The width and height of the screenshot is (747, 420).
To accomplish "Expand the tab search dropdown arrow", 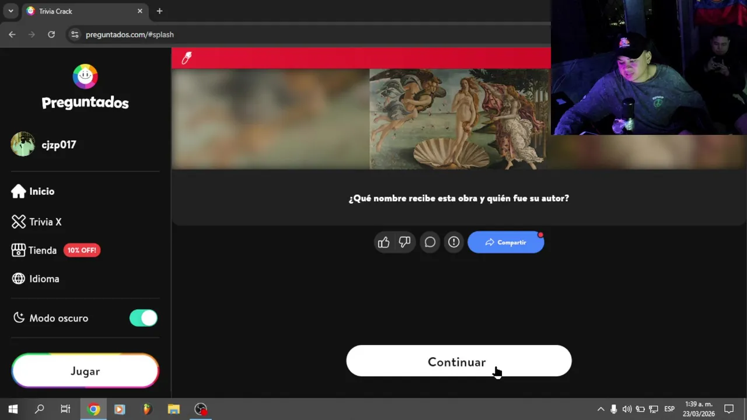I will click(11, 11).
